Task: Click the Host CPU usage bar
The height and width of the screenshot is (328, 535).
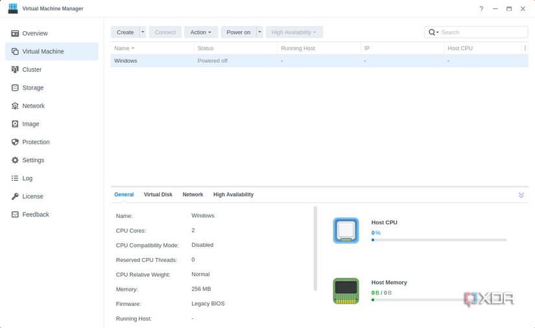Action: (439, 240)
